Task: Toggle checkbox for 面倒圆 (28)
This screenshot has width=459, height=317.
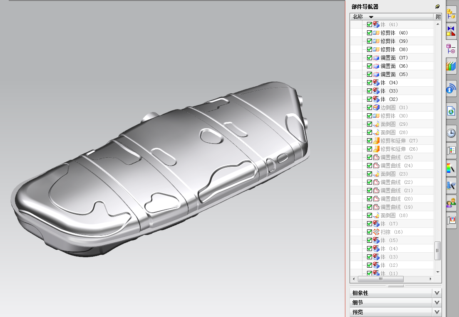Action: click(x=370, y=132)
